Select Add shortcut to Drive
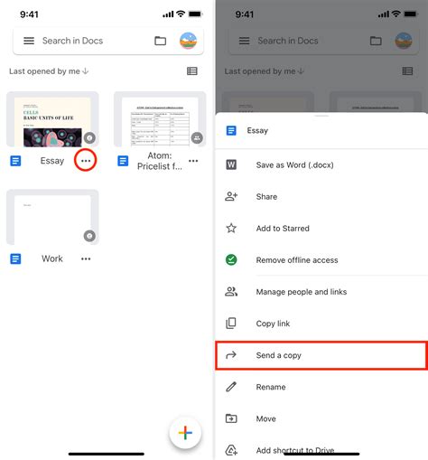This screenshot has width=428, height=460. click(x=321, y=450)
